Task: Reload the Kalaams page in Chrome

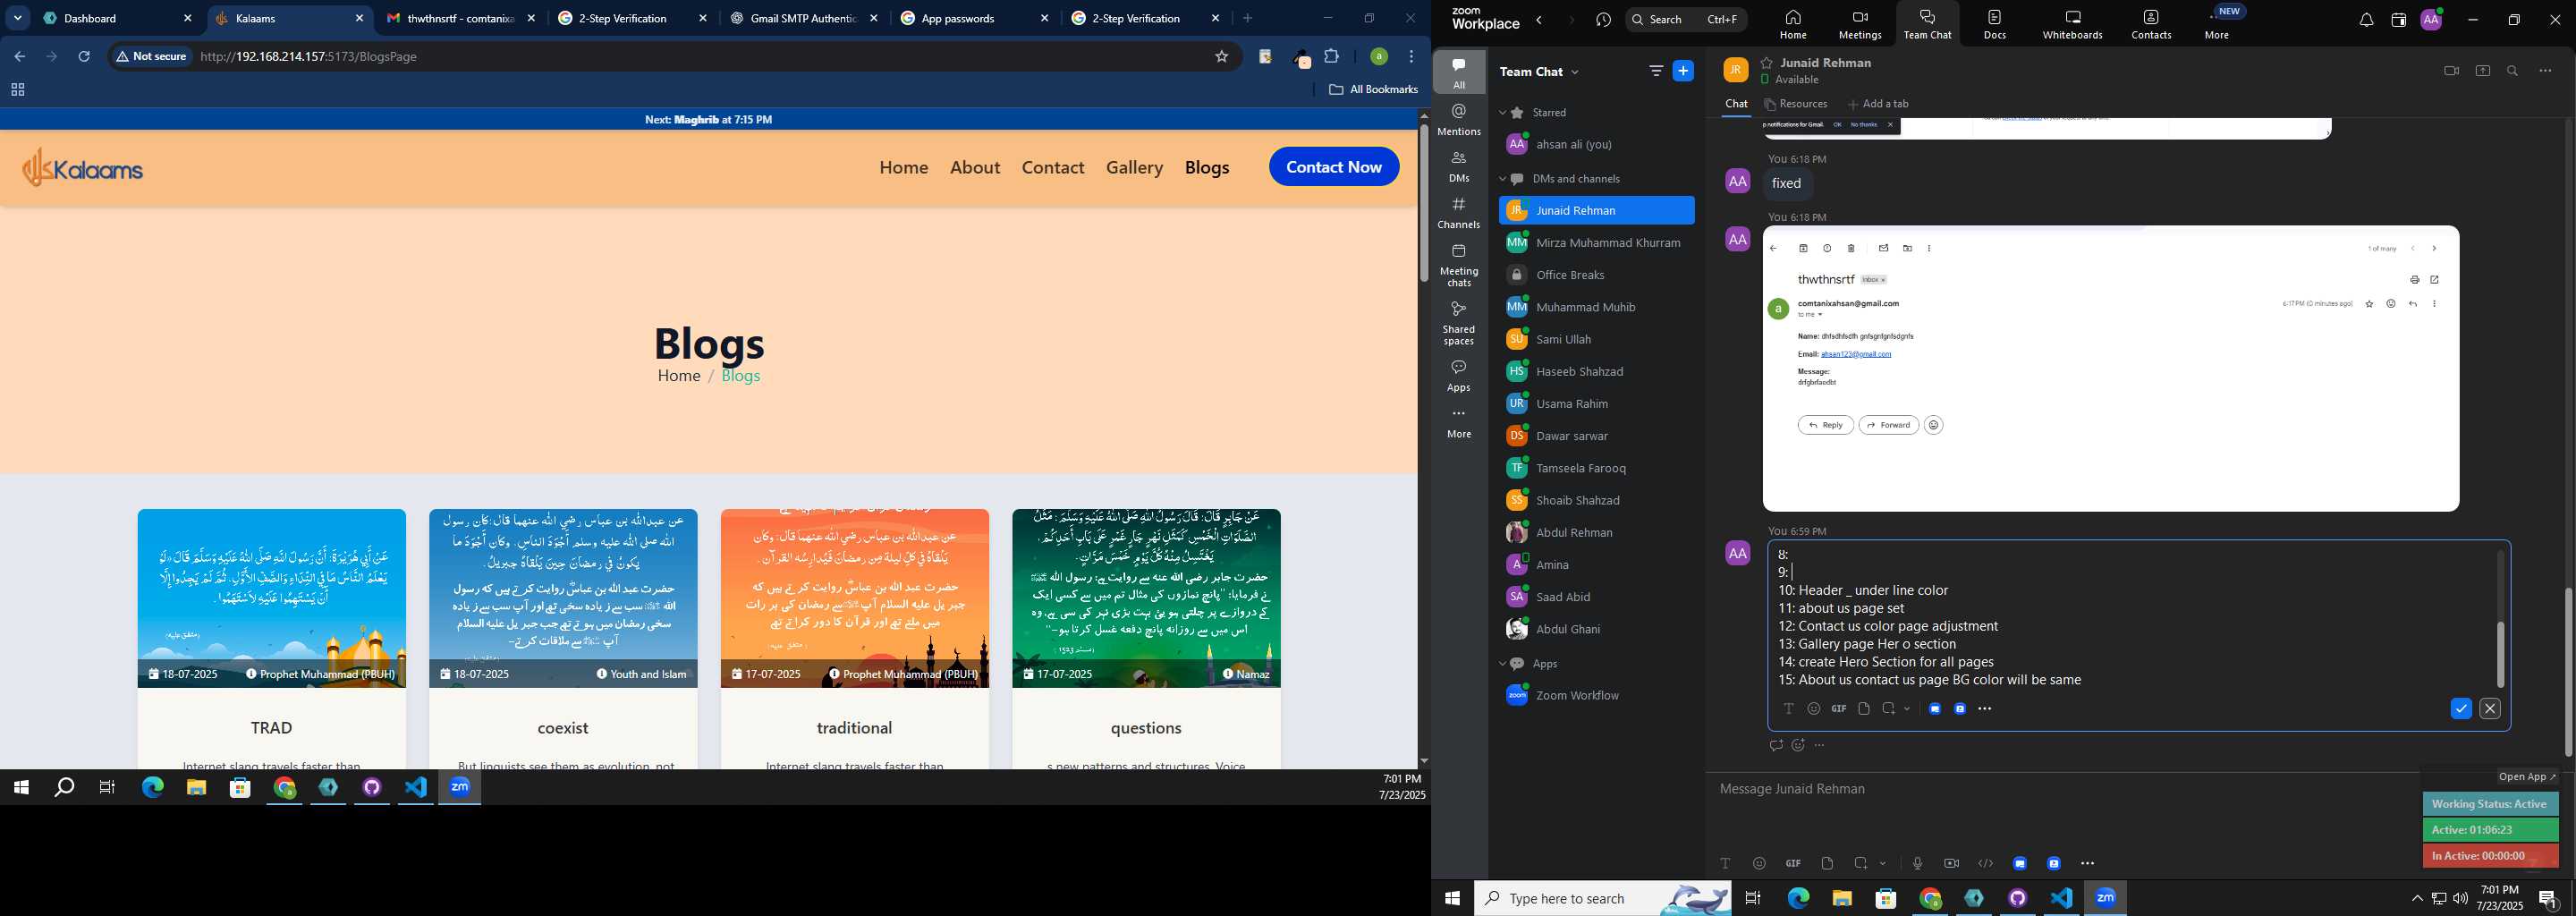Action: coord(84,57)
